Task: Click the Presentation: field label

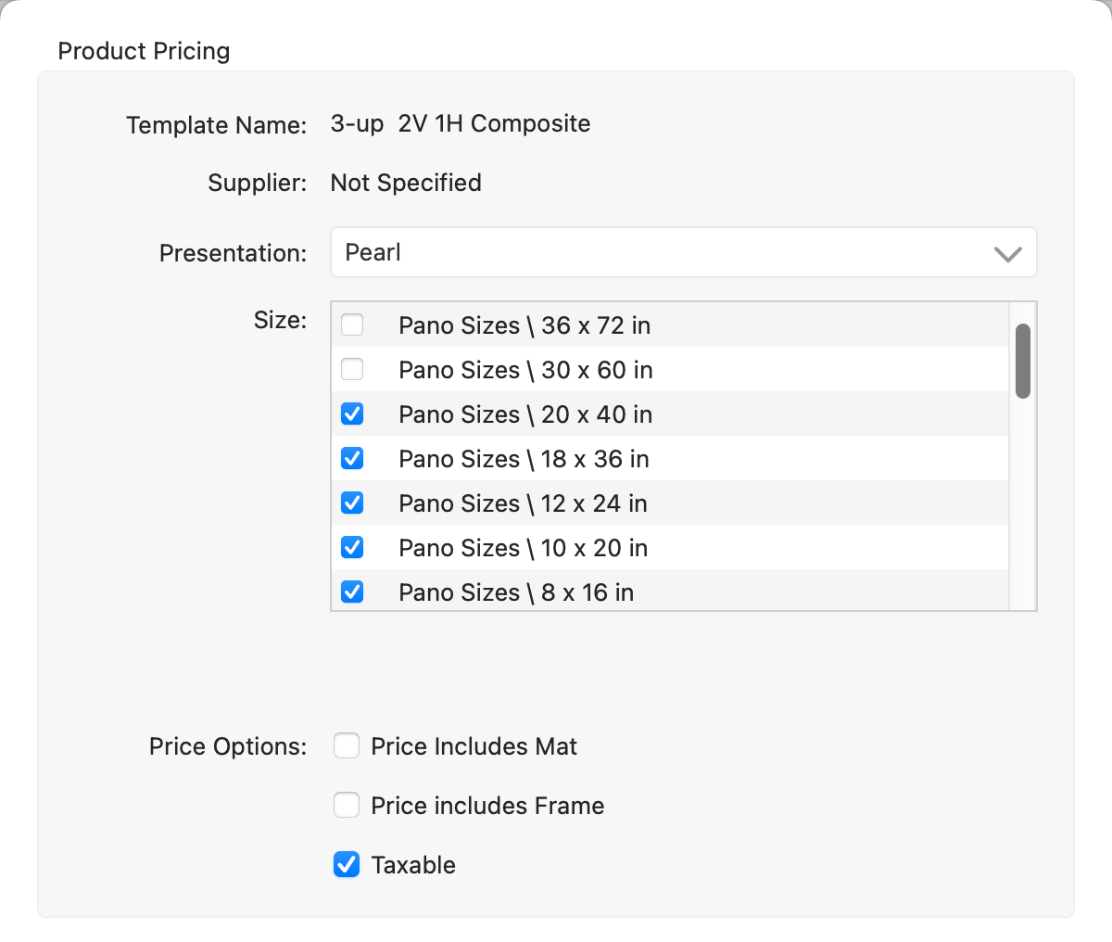Action: pyautogui.click(x=233, y=253)
